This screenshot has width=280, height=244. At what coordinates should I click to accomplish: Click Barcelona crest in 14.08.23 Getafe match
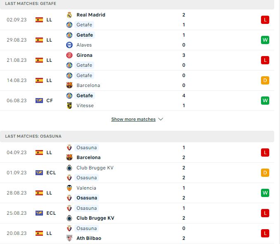(x=69, y=85)
